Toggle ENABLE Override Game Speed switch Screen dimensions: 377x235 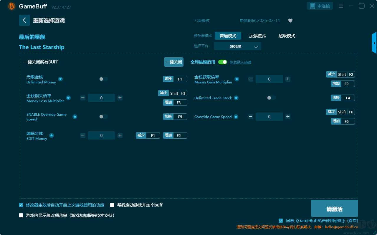coord(103,117)
